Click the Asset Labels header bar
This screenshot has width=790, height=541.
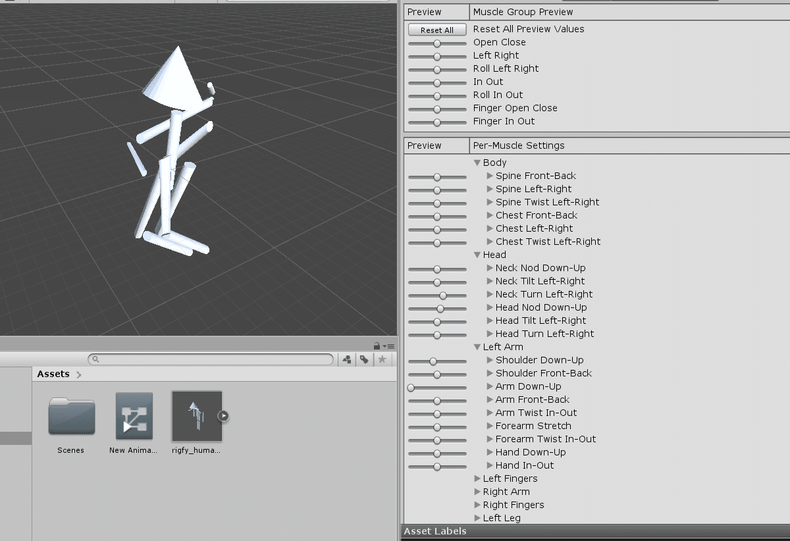click(595, 531)
